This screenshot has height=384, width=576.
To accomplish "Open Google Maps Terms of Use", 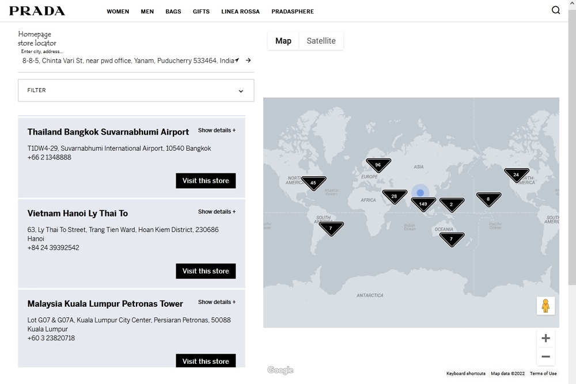I will click(x=543, y=373).
